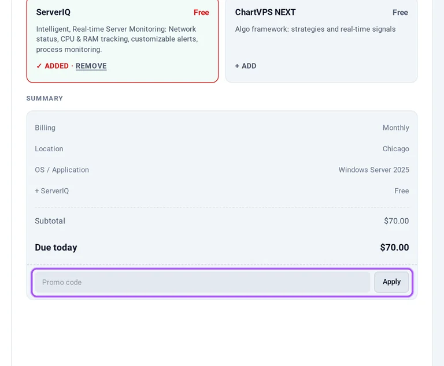Click the Chicago location value
The image size is (444, 366).
pos(395,149)
